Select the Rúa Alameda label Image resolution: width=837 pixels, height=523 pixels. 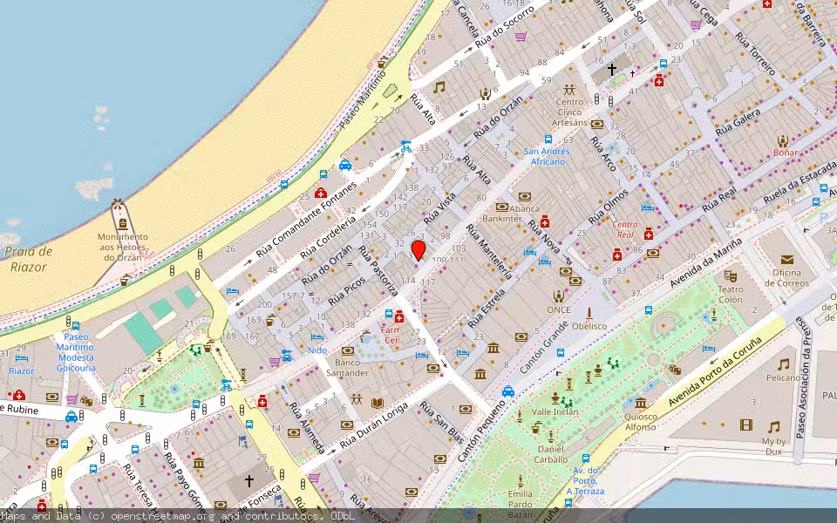(307, 427)
